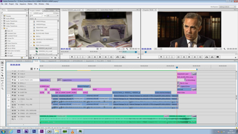The width and height of the screenshot is (238, 134).
Task: Open Source monitor zoom Fit dropdown
Action: [x=77, y=49]
